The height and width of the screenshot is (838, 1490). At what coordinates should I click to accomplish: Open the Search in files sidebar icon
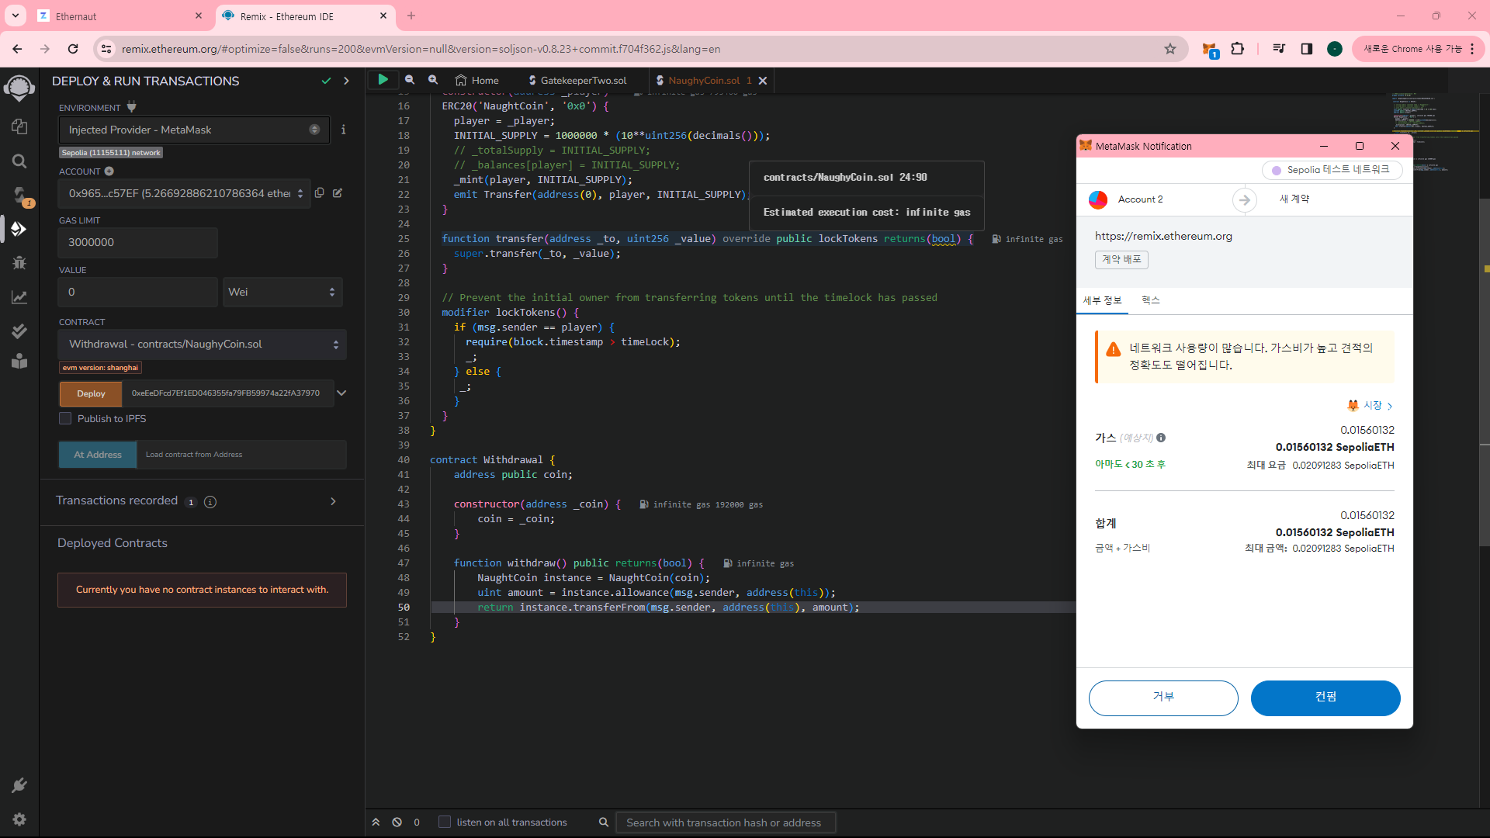19,161
